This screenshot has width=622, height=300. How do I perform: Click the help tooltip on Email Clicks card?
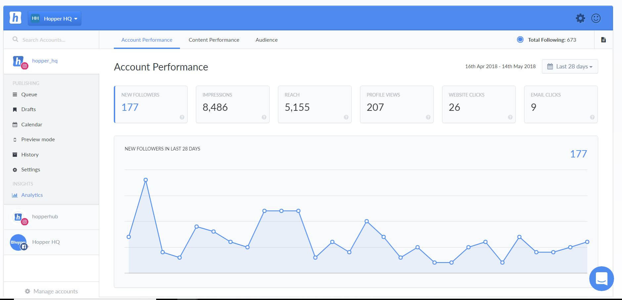(592, 117)
